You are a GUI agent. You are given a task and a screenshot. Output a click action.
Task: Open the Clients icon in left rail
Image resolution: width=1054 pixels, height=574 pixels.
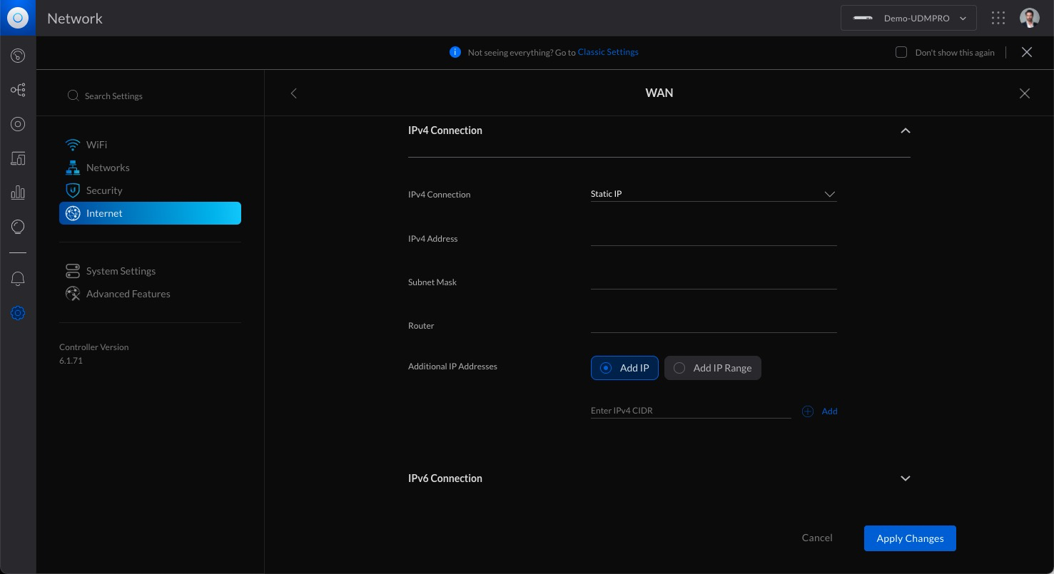[18, 158]
